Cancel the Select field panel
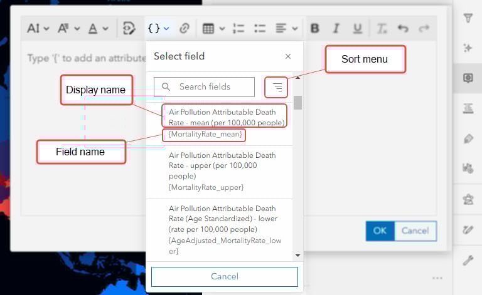The width and height of the screenshot is (482, 295). click(x=225, y=277)
